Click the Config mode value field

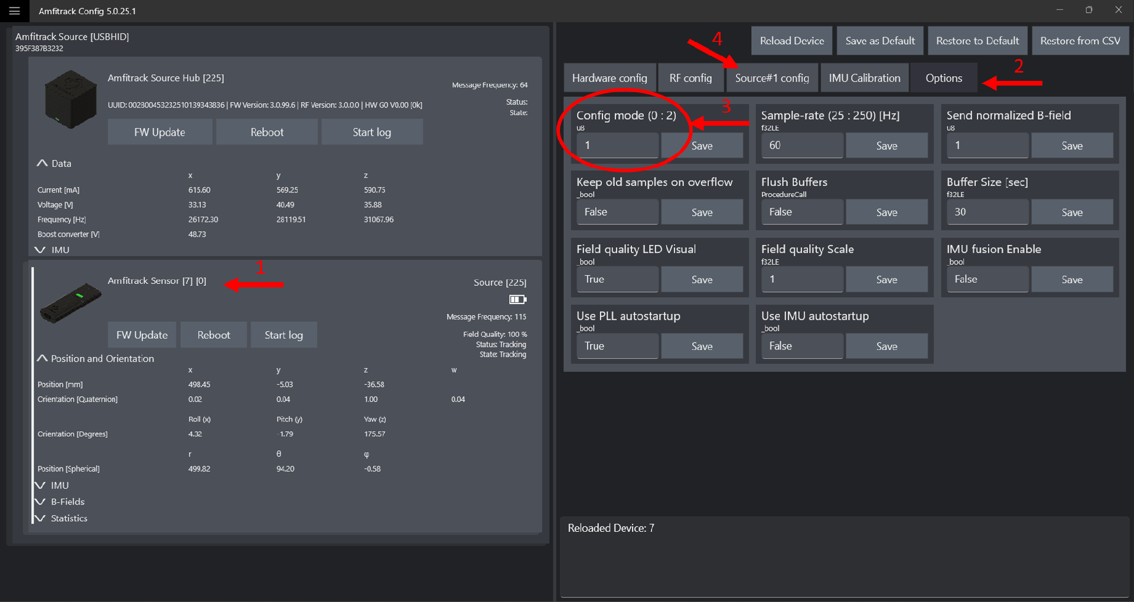point(617,145)
